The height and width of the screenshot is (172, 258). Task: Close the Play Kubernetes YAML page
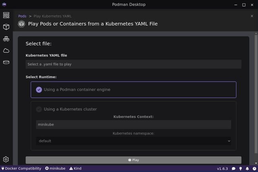[252, 16]
